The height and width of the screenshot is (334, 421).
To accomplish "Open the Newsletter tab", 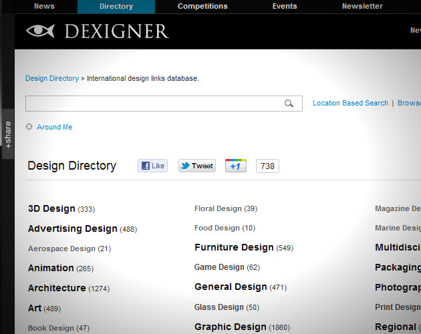I will click(x=362, y=7).
